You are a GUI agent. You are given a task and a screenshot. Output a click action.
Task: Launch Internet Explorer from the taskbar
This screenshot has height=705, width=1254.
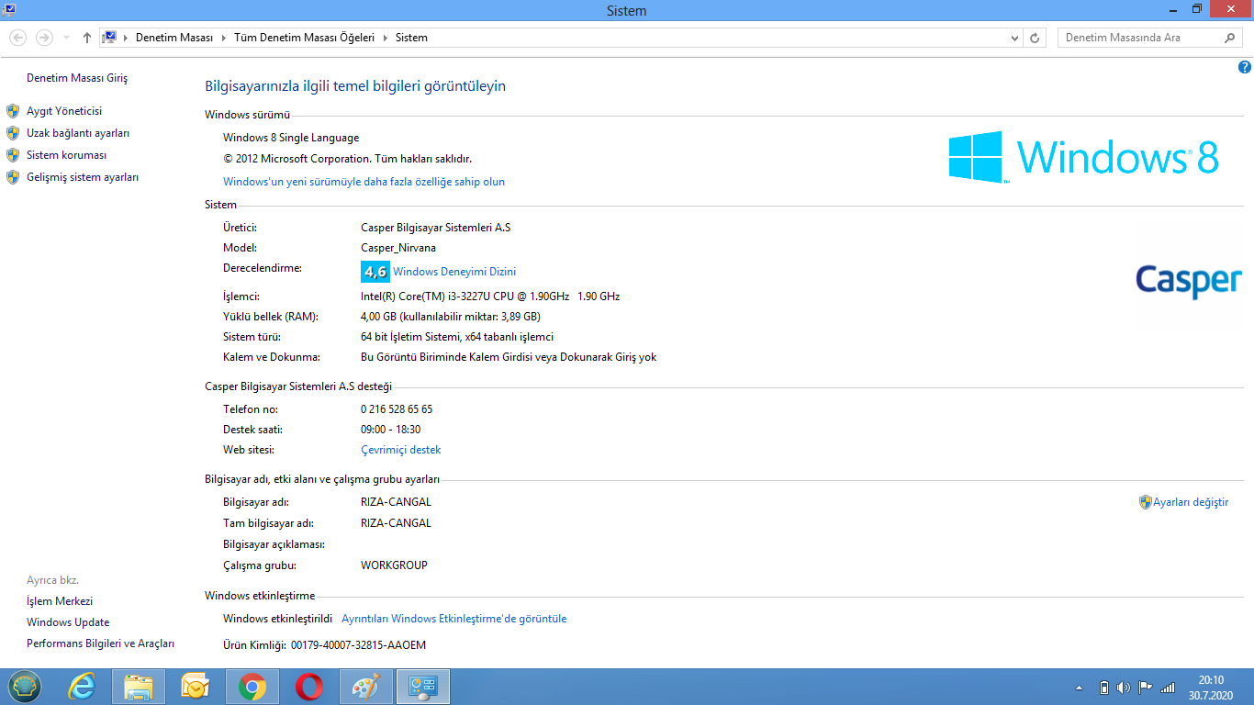coord(82,687)
